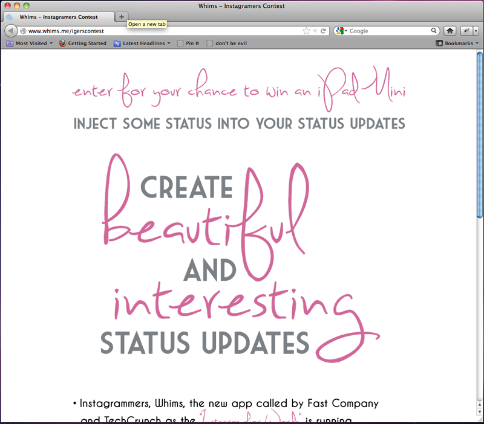Open a new tab with plus button
Viewport: 484px width, 424px height.
point(122,17)
